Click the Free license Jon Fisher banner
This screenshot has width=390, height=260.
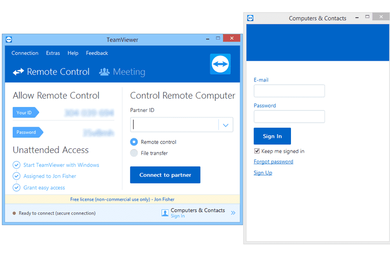click(x=122, y=199)
